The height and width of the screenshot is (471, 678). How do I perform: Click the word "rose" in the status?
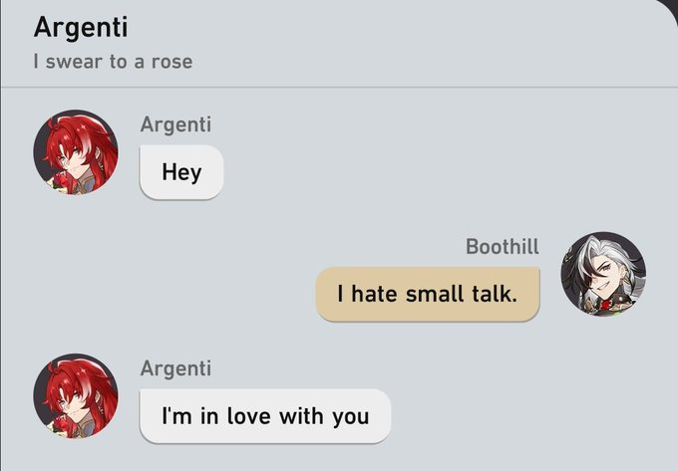click(171, 63)
